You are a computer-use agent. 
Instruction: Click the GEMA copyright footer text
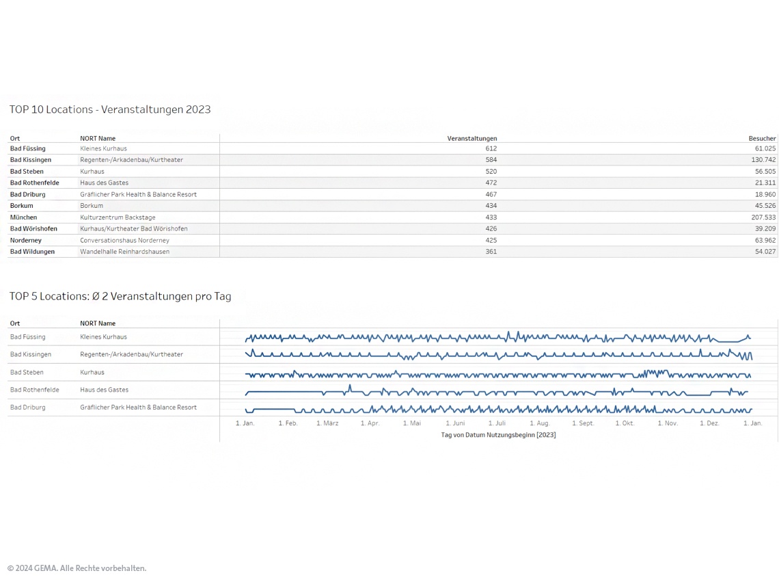pos(77,568)
